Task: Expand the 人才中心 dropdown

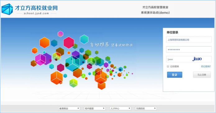Action: pyautogui.click(x=120, y=108)
